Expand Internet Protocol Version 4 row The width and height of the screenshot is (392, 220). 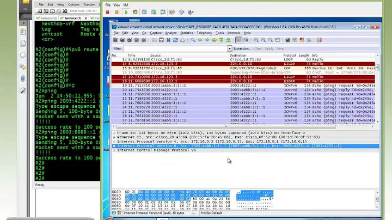click(114, 142)
